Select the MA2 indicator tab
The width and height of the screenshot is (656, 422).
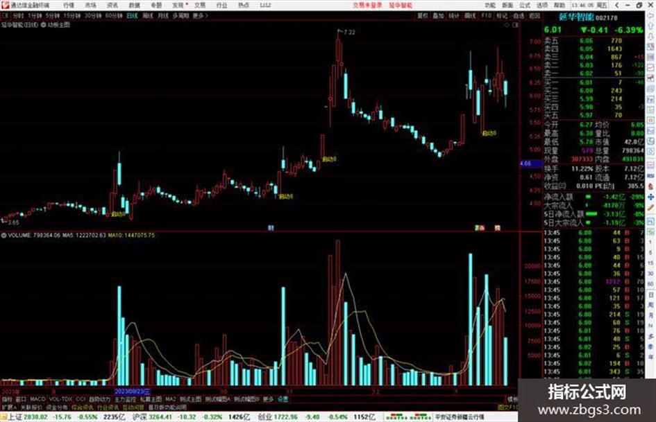pos(170,399)
